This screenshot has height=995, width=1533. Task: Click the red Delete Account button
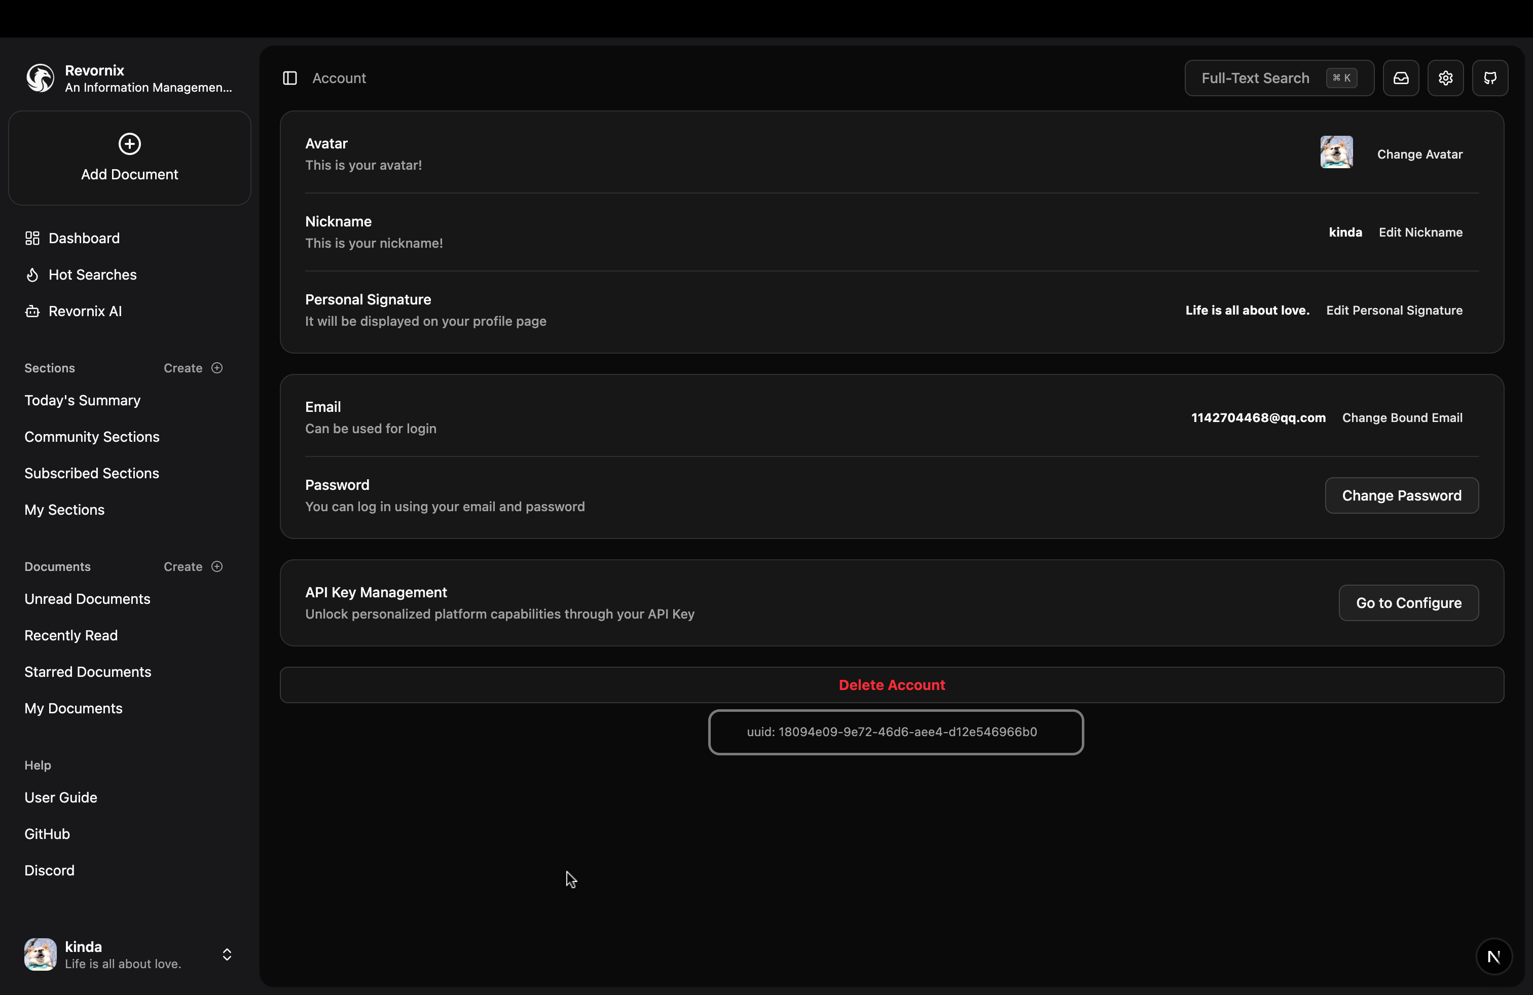pyautogui.click(x=891, y=685)
